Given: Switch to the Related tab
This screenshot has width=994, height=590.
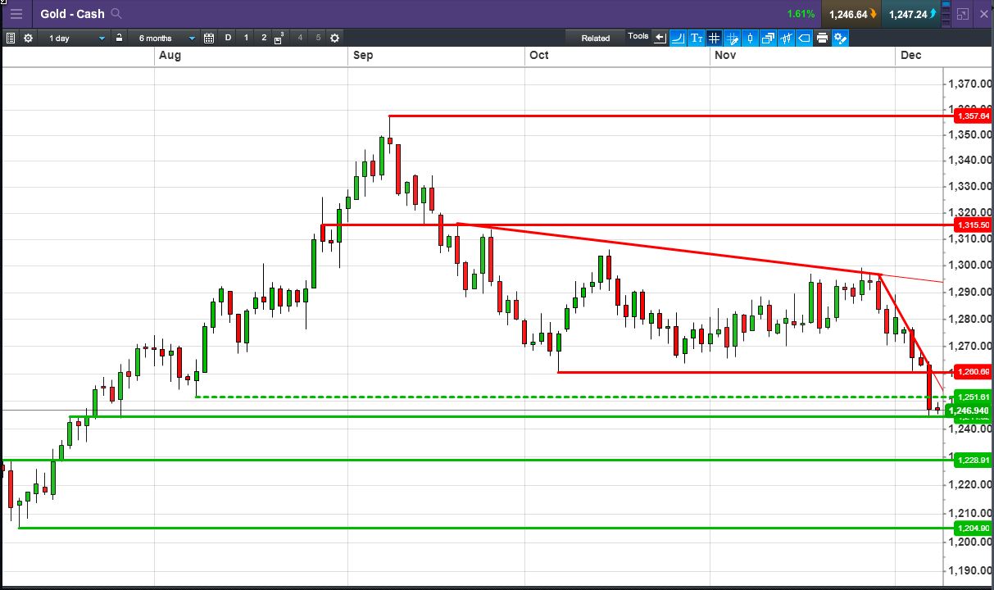Looking at the screenshot, I should click(596, 38).
